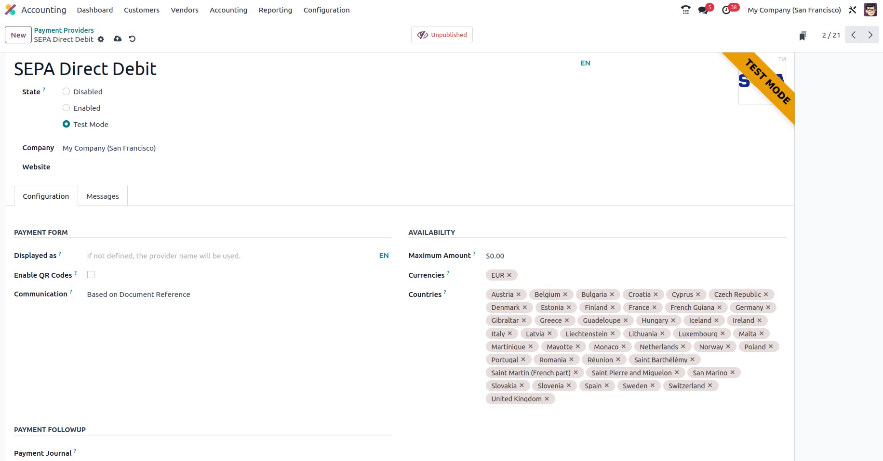The height and width of the screenshot is (461, 883).
Task: Open the activities clock icon with 38 badge
Action: click(726, 10)
